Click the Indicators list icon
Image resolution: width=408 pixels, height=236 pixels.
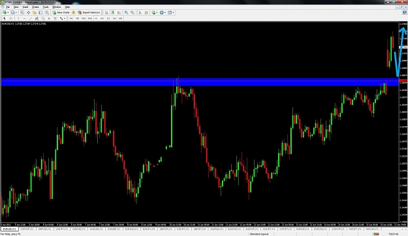pos(153,12)
